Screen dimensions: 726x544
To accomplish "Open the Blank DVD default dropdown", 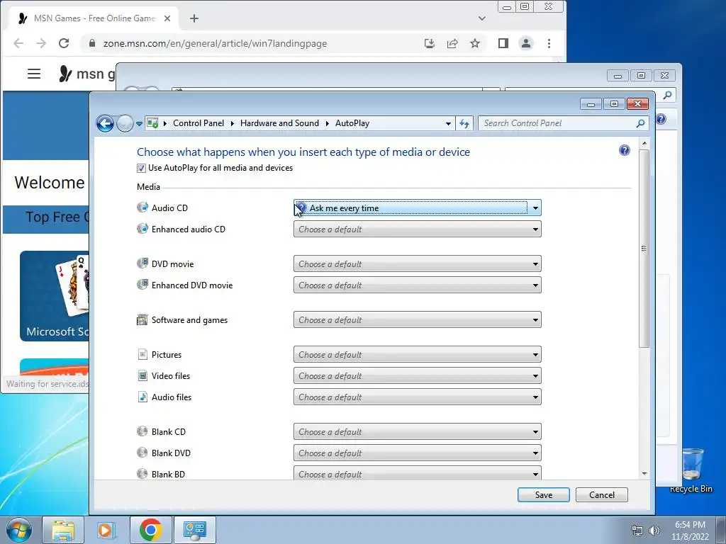I will point(417,453).
